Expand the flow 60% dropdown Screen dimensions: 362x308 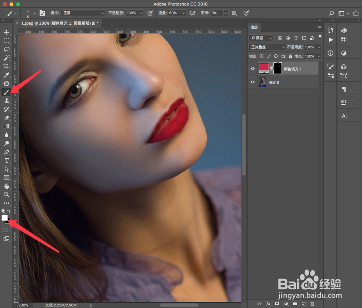184,13
